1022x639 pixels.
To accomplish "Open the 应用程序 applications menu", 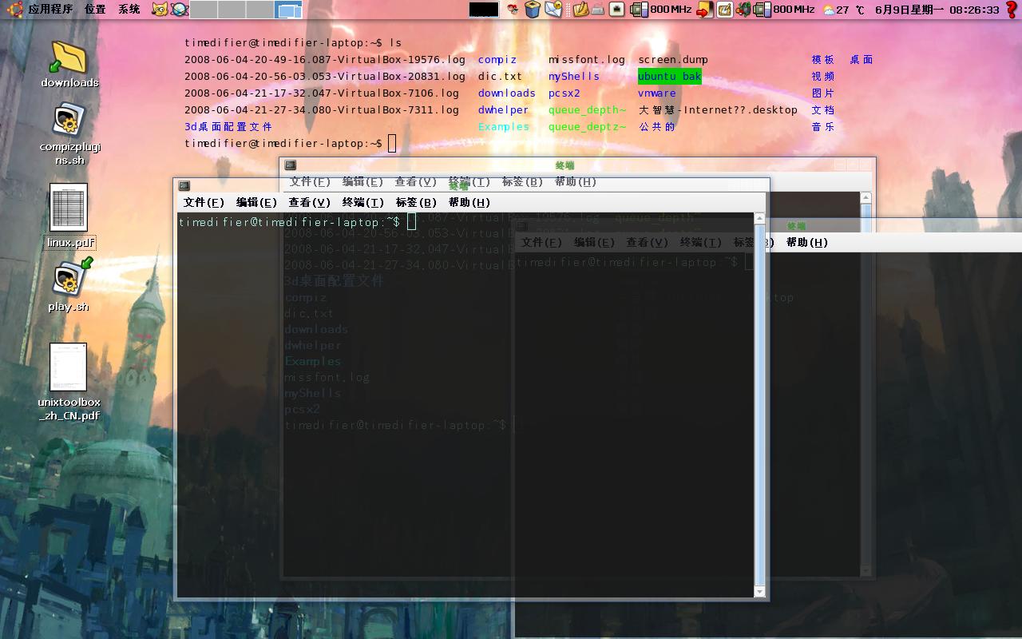I will coord(50,10).
